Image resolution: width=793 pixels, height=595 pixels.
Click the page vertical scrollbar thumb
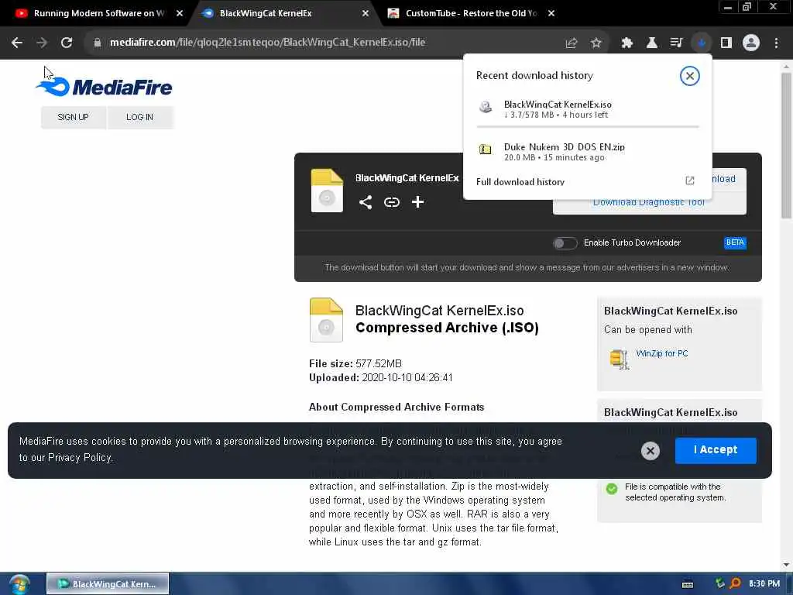(786, 146)
